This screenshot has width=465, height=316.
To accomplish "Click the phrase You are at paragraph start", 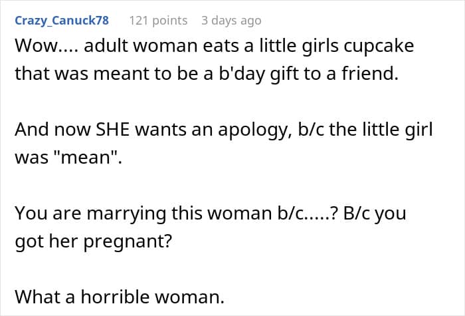I will point(48,214).
